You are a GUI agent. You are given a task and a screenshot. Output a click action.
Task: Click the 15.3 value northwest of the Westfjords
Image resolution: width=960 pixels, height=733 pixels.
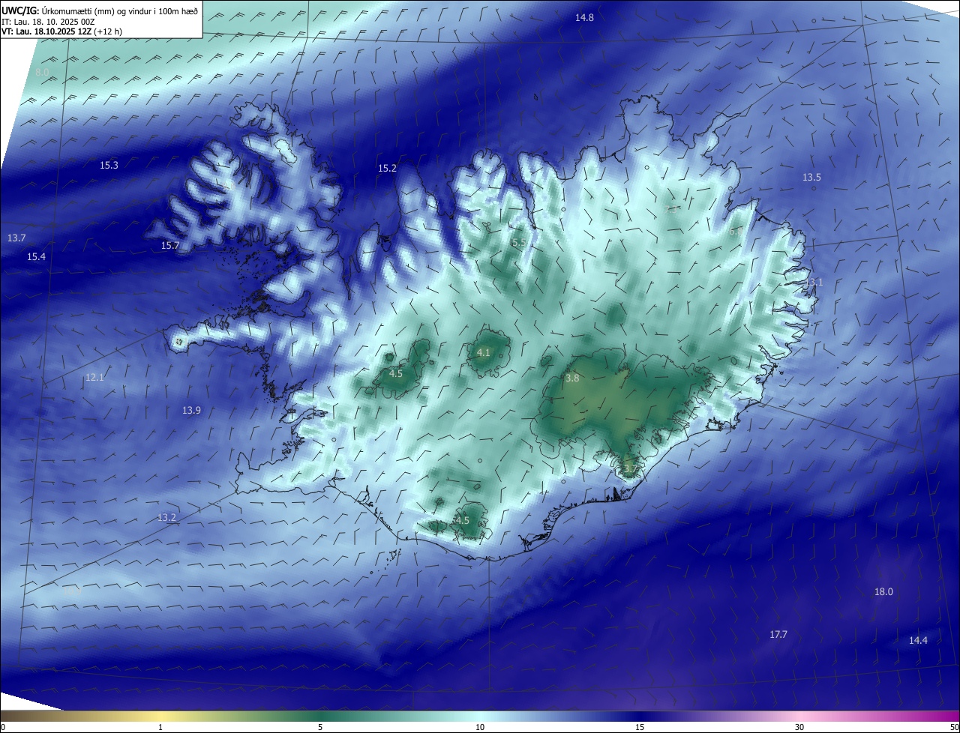(109, 165)
